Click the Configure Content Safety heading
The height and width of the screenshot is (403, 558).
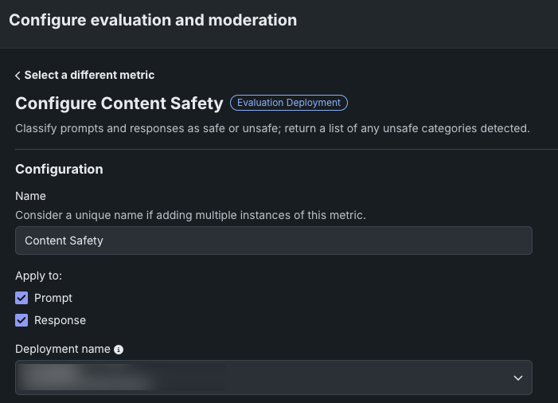[x=119, y=104]
